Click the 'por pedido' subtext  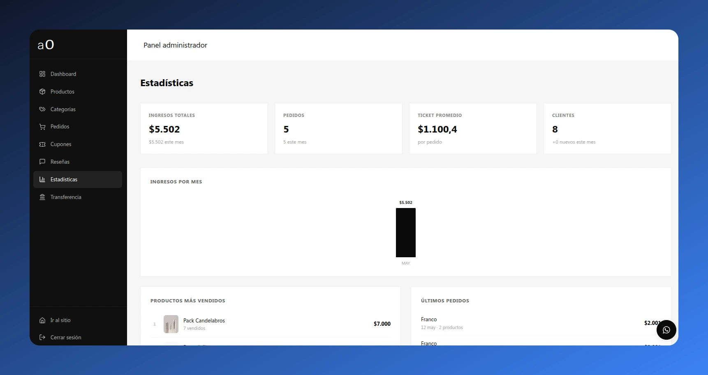pyautogui.click(x=430, y=142)
